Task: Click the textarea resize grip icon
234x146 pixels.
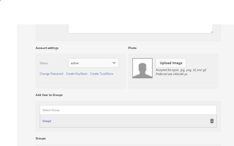Action: point(211,31)
